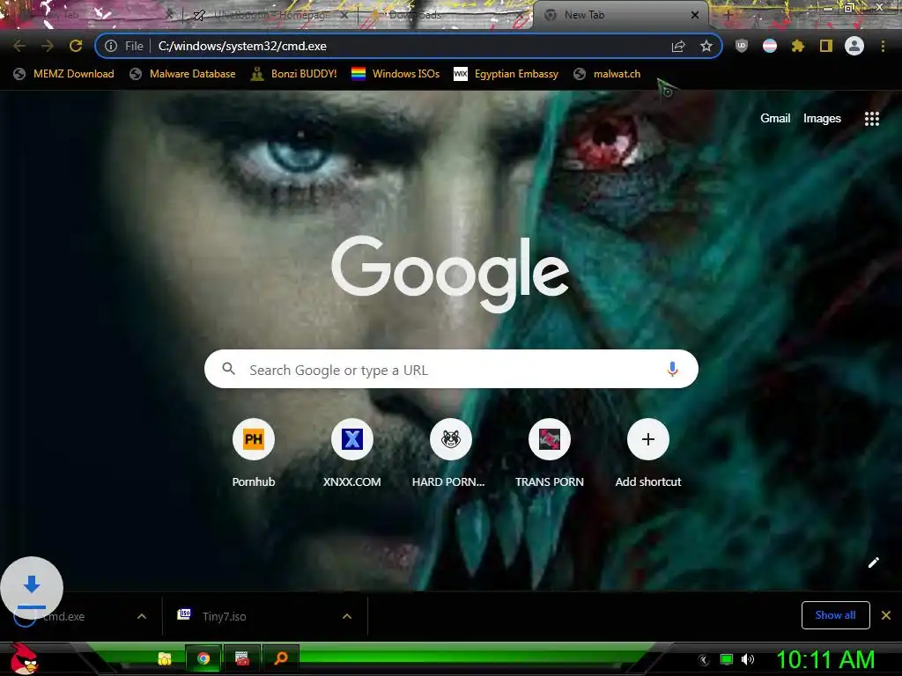902x676 pixels.
Task: Open the Gmail link
Action: (775, 119)
